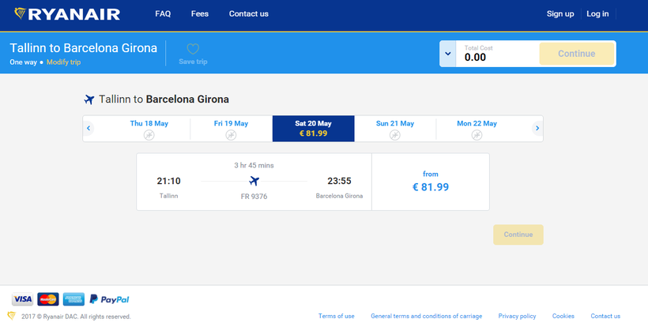Click the Visa card logo
648x334 pixels.
click(22, 299)
